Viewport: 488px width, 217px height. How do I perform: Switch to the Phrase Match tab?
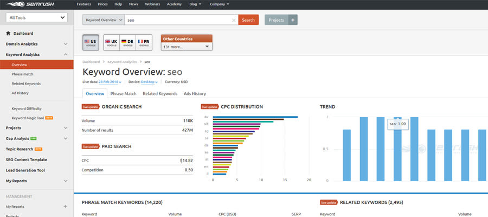[x=123, y=93]
